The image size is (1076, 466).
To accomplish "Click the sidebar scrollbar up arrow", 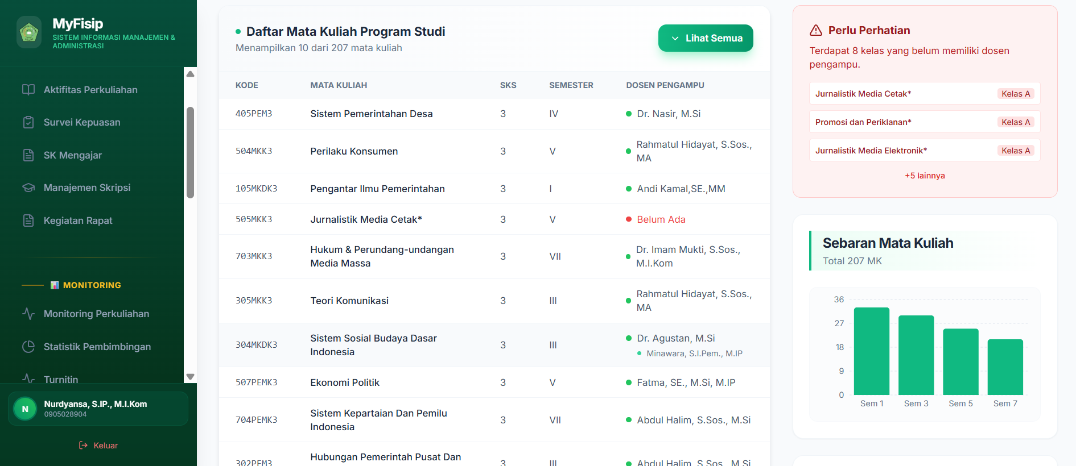I will point(191,74).
